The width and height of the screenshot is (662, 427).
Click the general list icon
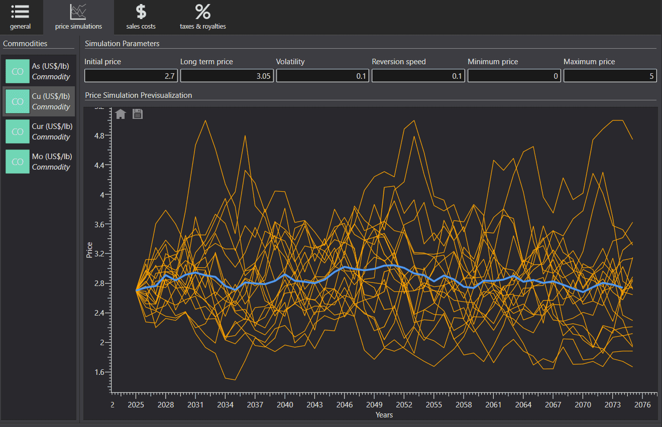coord(20,12)
